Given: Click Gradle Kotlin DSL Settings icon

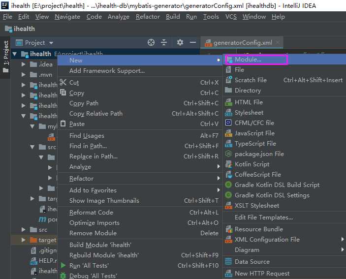Looking at the screenshot, I should click(228, 195).
